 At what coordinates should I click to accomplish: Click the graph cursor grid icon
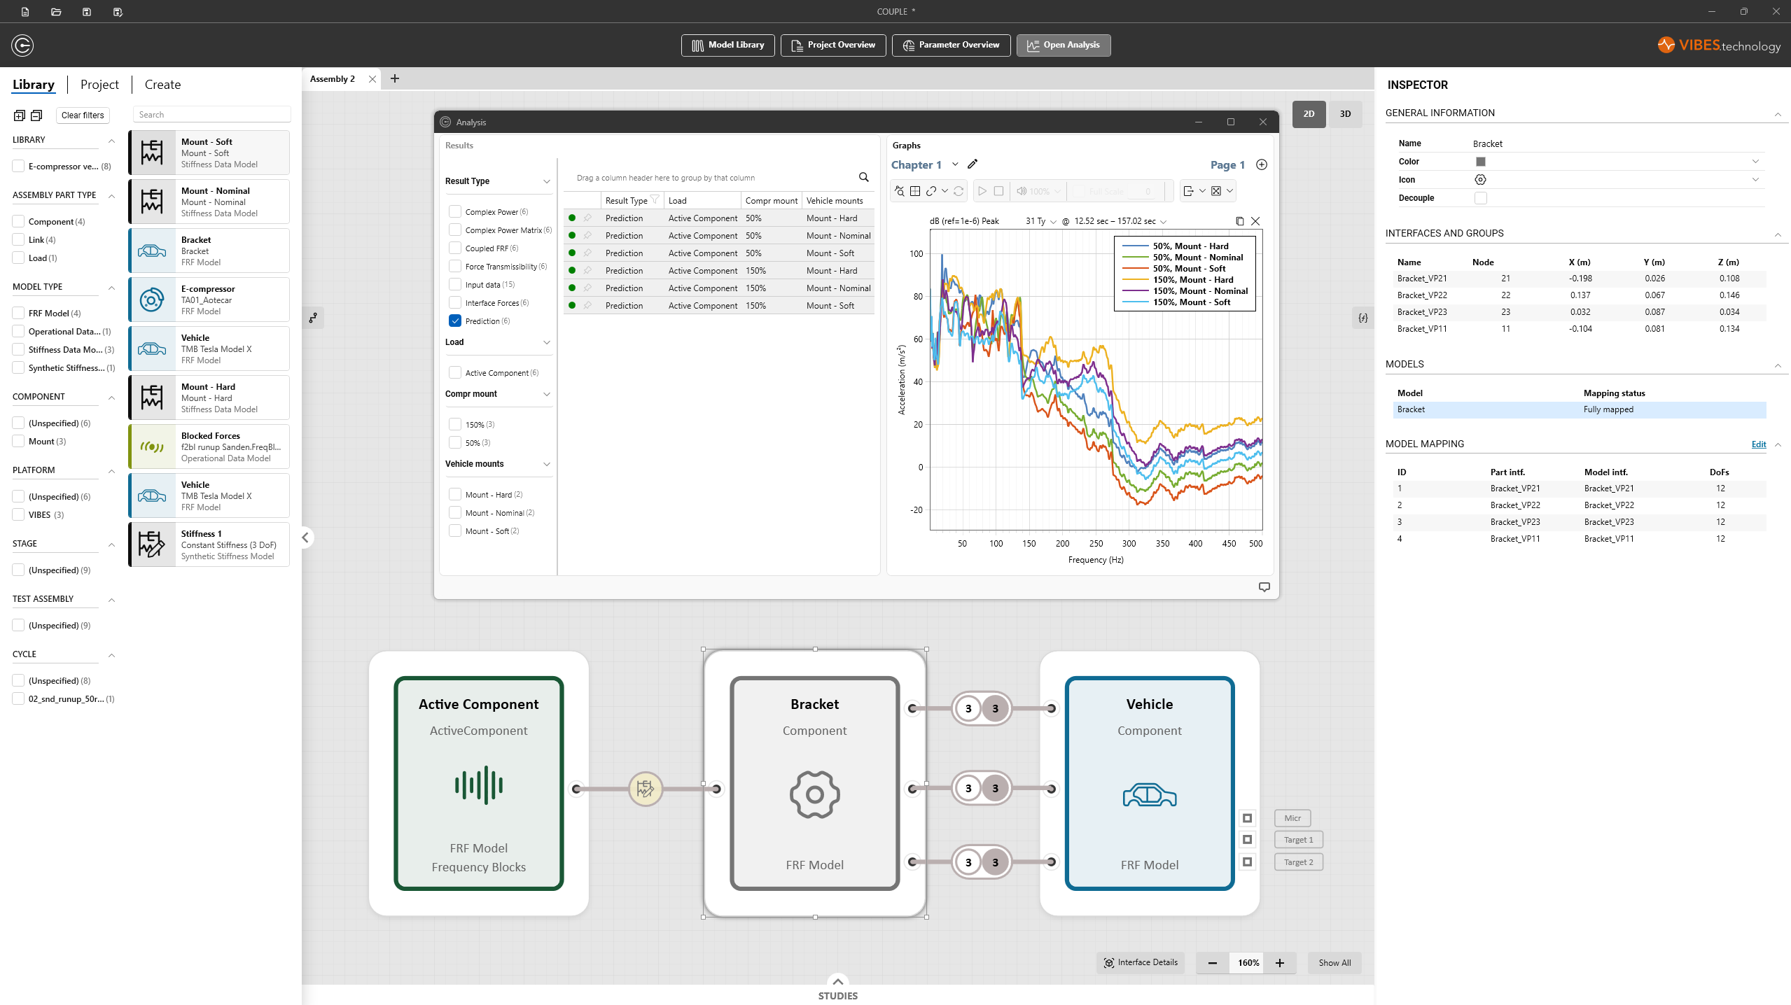[x=915, y=191]
